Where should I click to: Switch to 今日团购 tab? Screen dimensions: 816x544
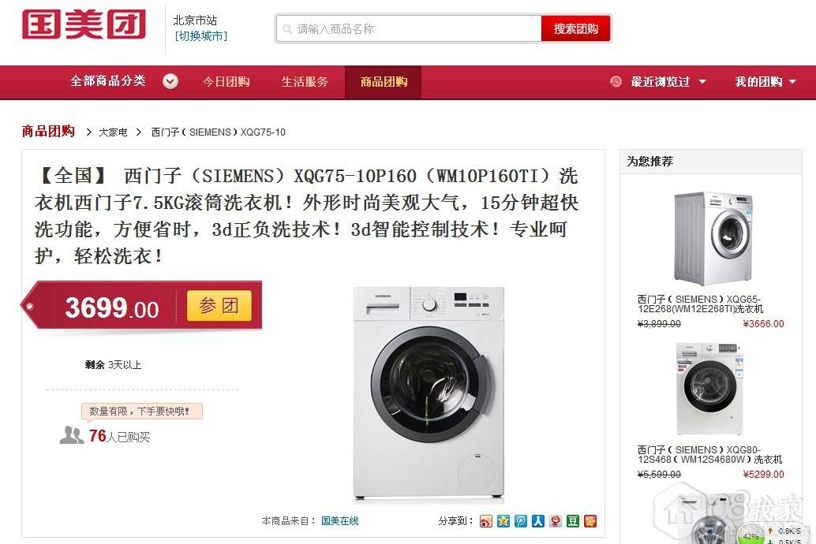click(x=226, y=82)
